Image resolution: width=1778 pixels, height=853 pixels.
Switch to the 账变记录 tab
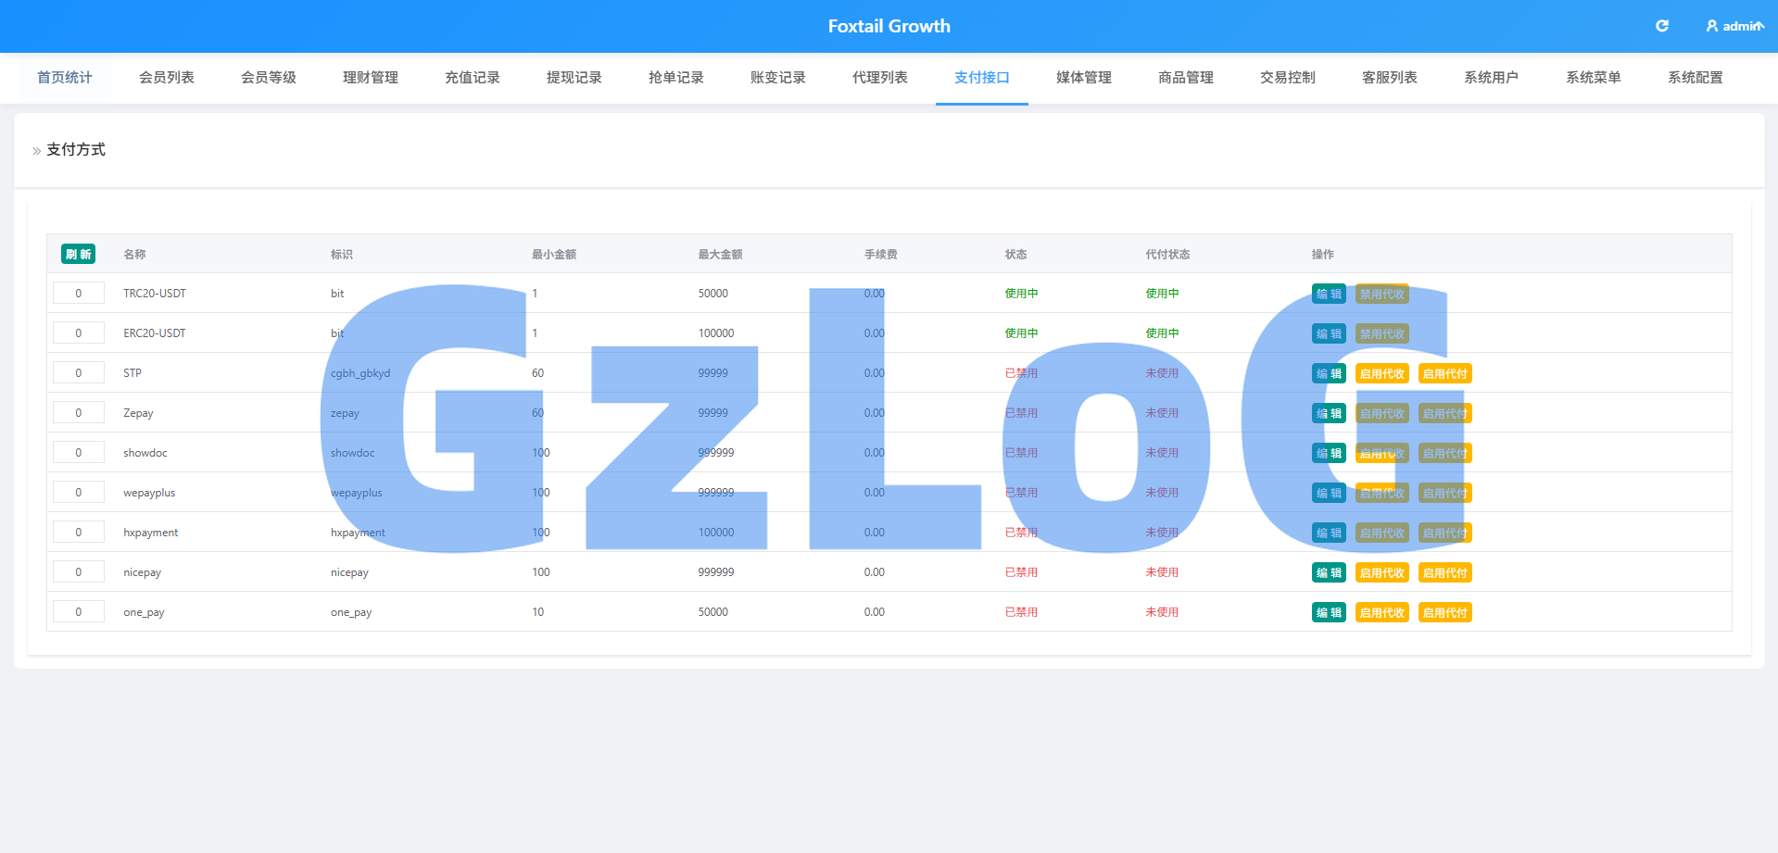(778, 78)
